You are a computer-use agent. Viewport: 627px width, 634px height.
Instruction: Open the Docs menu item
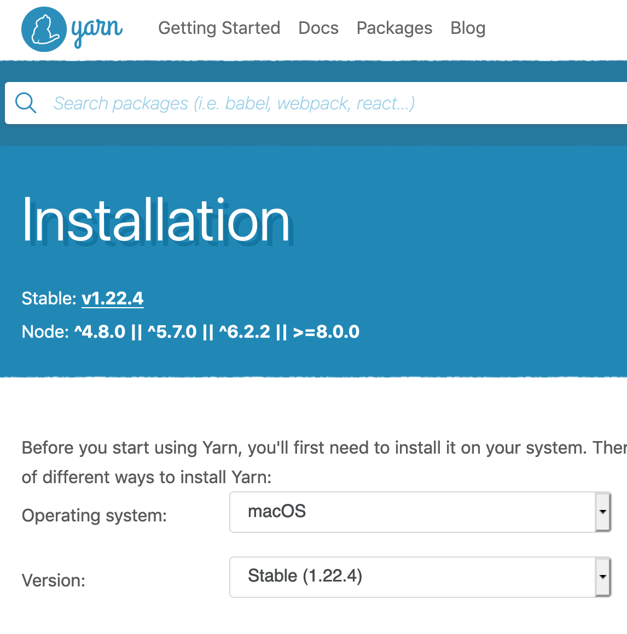[x=318, y=28]
